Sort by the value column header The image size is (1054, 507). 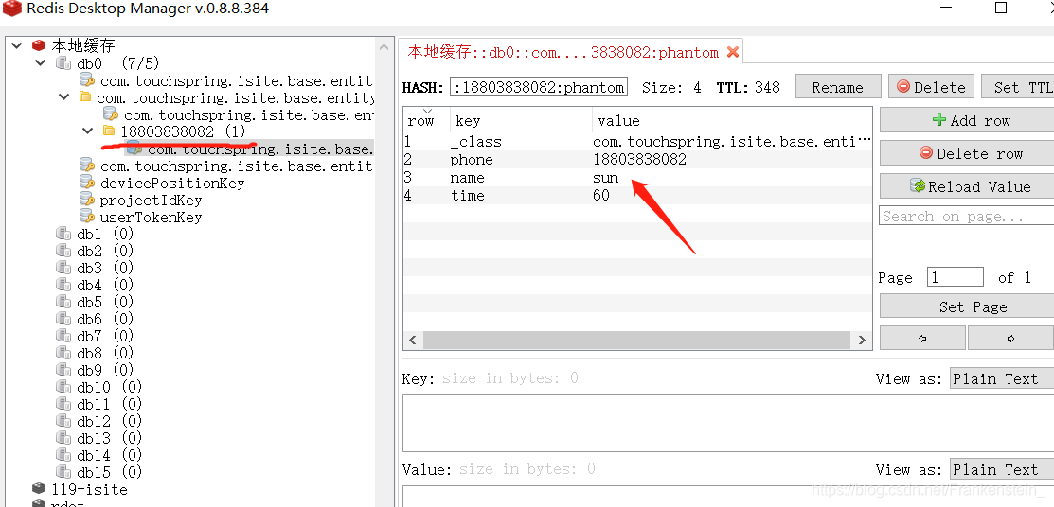click(x=732, y=121)
